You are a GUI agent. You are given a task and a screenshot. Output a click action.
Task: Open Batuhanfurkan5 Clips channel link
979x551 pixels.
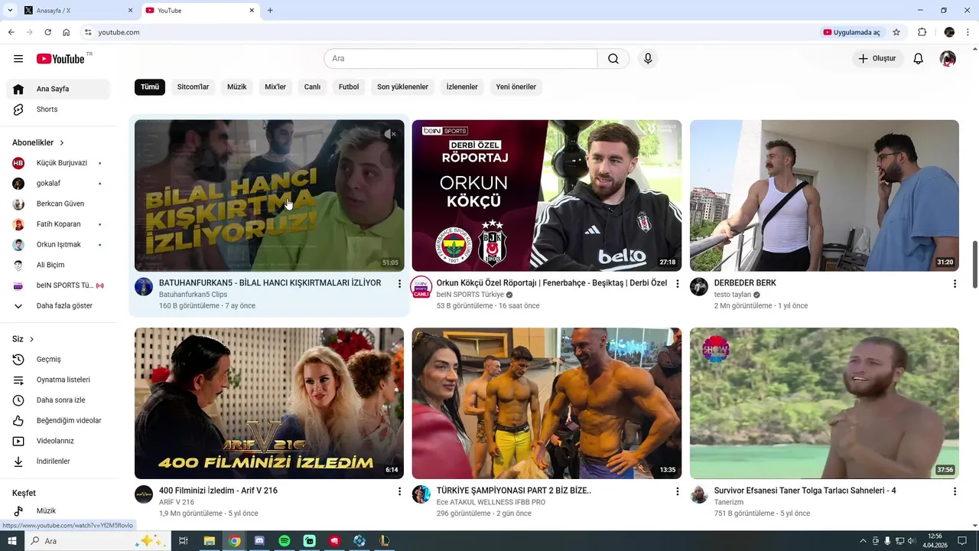[193, 295]
